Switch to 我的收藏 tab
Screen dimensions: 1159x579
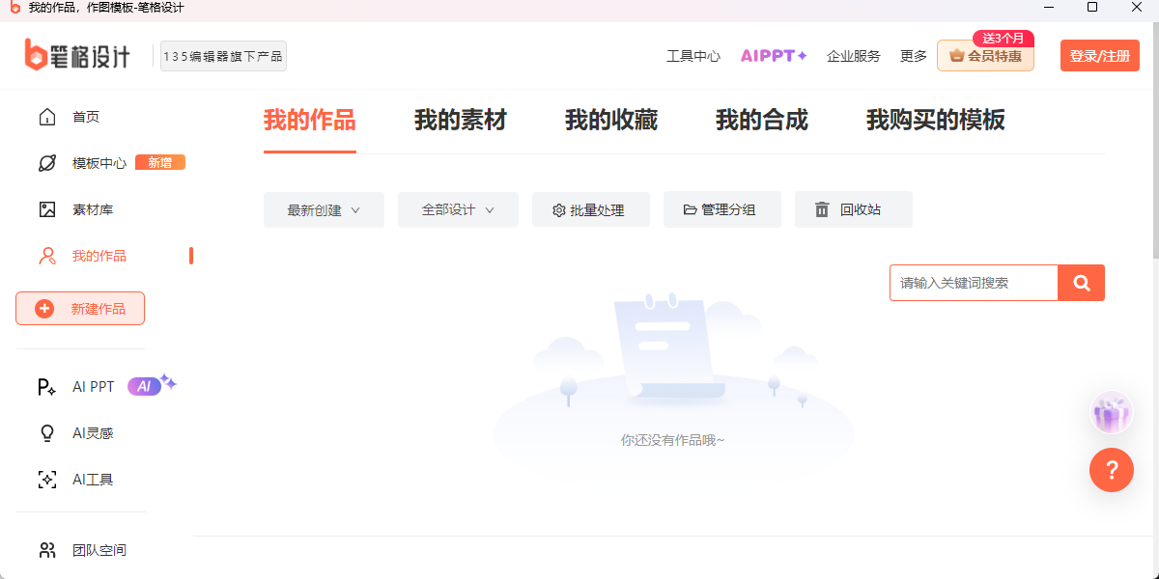point(610,120)
